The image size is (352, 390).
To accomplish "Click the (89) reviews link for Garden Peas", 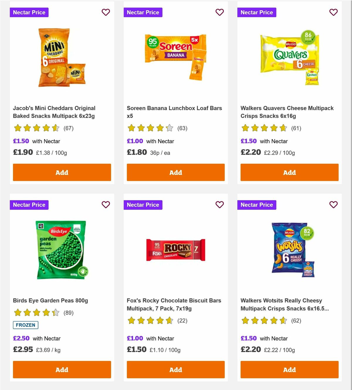I will click(x=69, y=313).
